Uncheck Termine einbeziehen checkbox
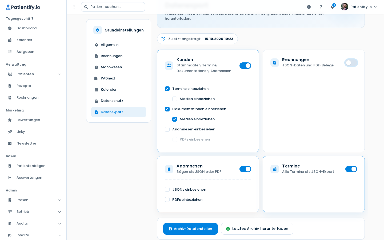The height and width of the screenshot is (240, 384). [x=167, y=89]
